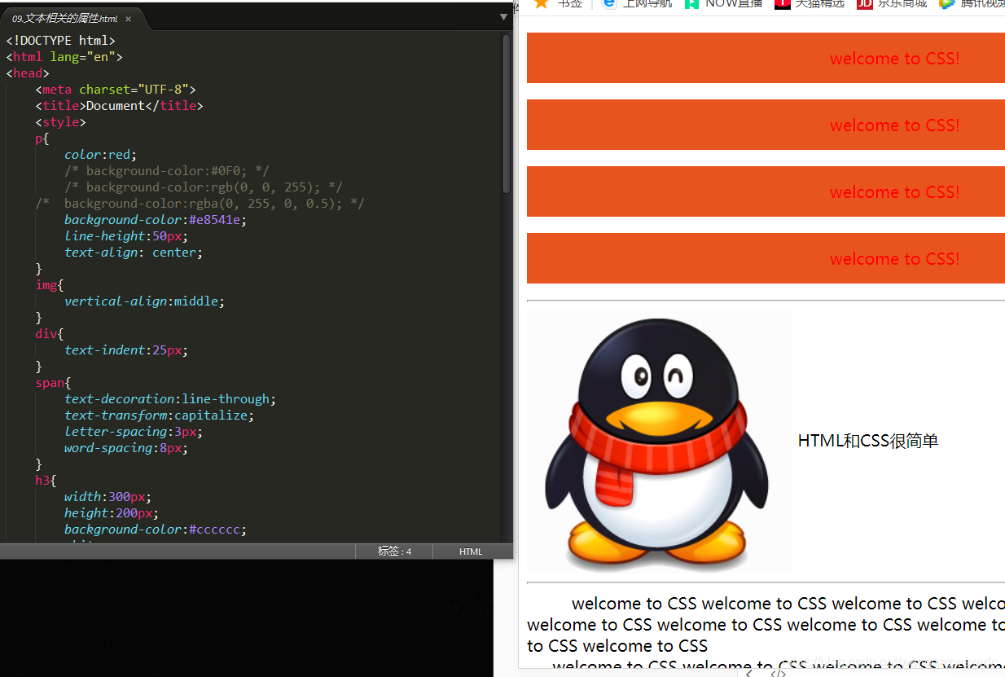Image resolution: width=1005 pixels, height=677 pixels.
Task: Click the h3{ selector line
Action: (46, 481)
